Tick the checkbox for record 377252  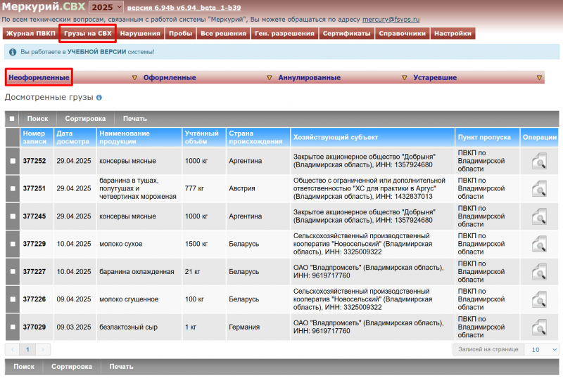pyautogui.click(x=13, y=161)
